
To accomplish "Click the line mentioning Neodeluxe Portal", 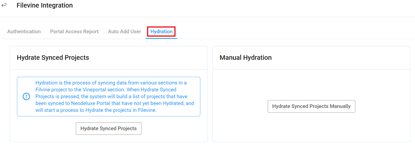I will coord(115,103).
